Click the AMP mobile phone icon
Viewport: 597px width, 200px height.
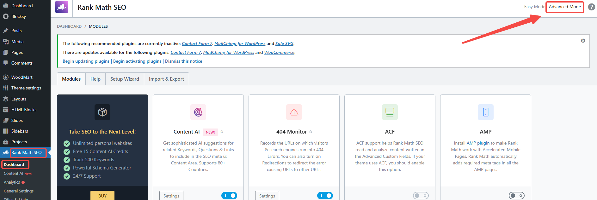pyautogui.click(x=486, y=112)
